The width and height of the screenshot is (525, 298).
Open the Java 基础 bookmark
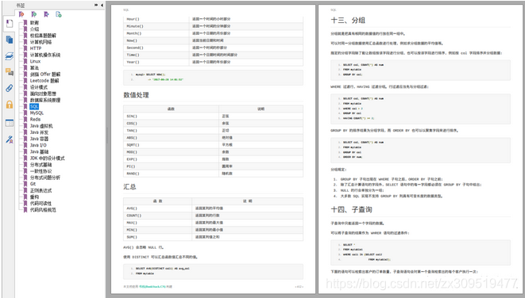[39, 151]
